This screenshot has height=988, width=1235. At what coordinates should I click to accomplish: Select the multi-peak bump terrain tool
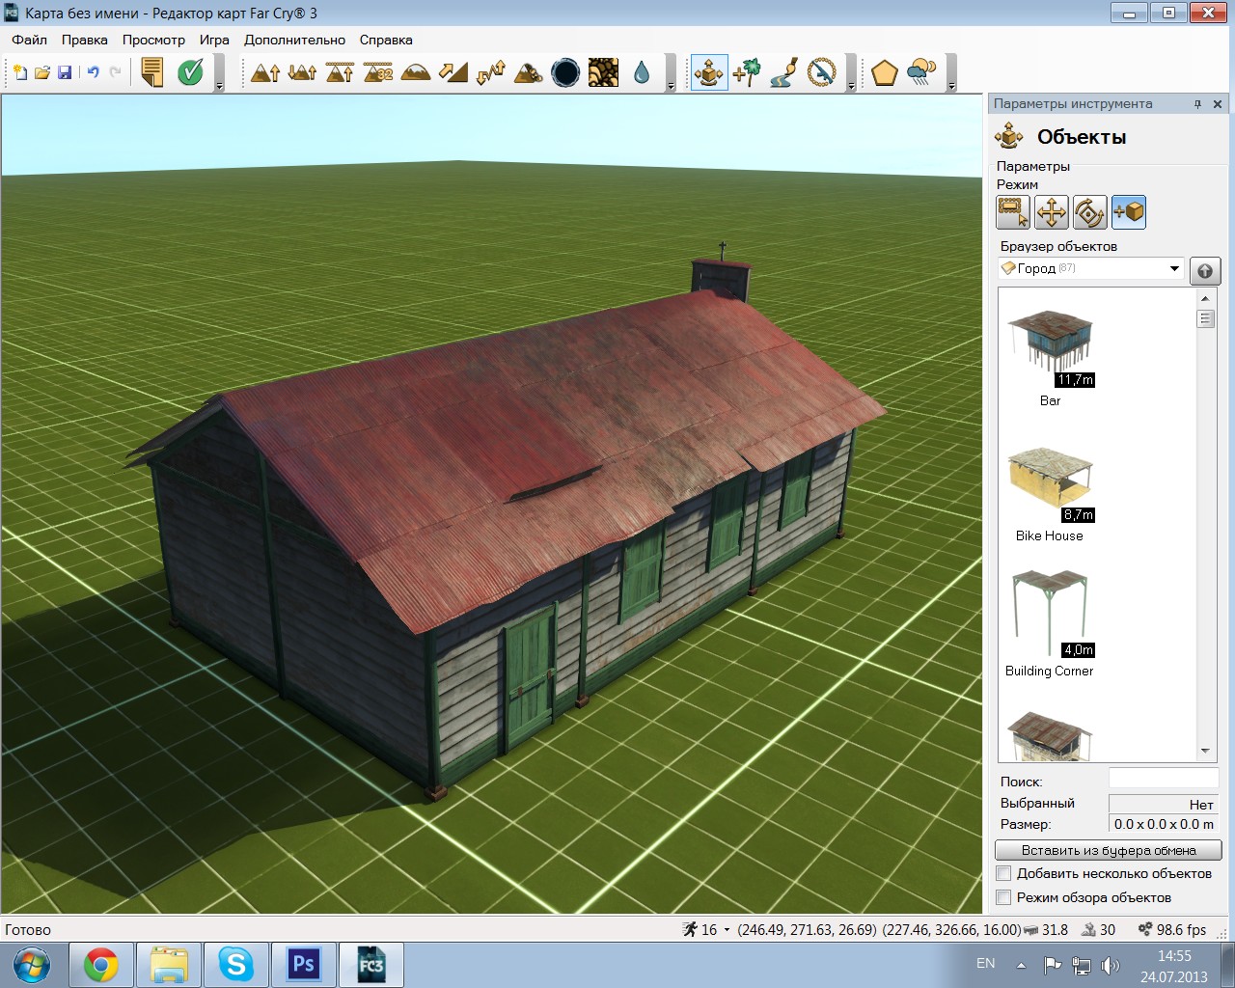(303, 72)
